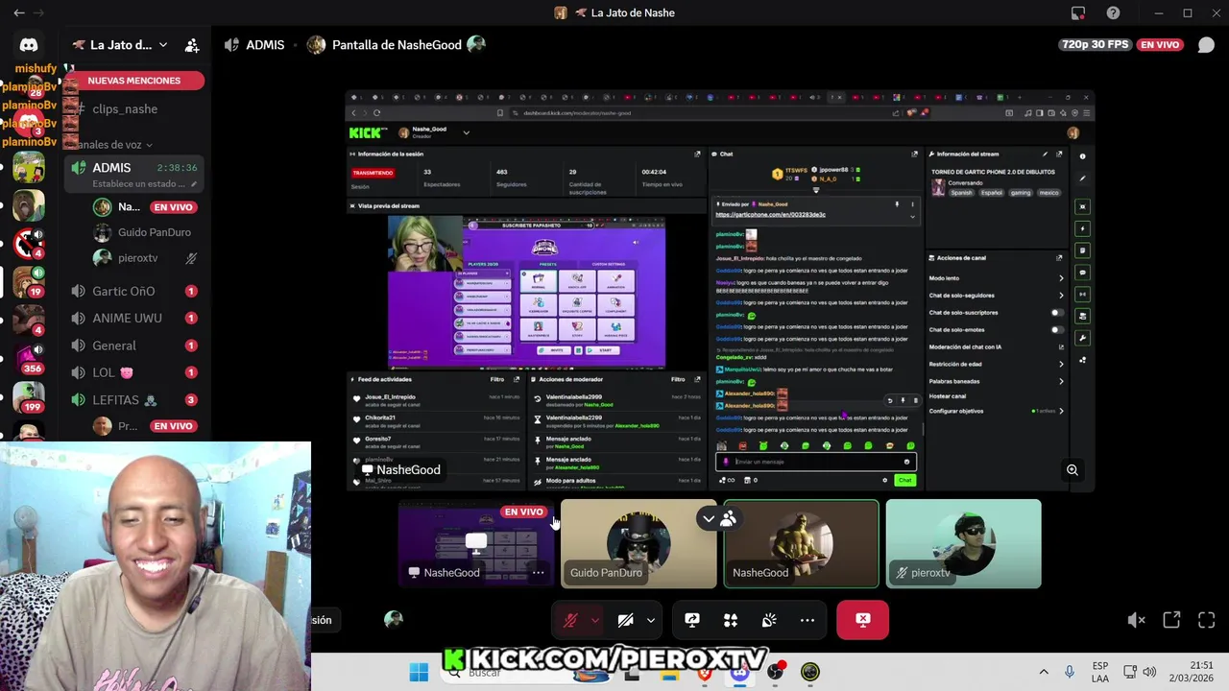
Task: Turn on camera in call controls
Action: [x=625, y=620]
